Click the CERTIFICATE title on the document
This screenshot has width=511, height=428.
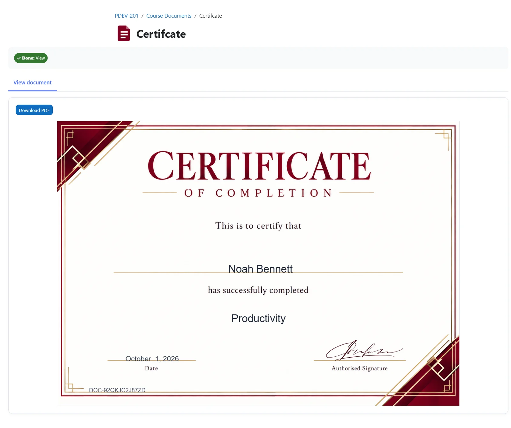point(259,166)
